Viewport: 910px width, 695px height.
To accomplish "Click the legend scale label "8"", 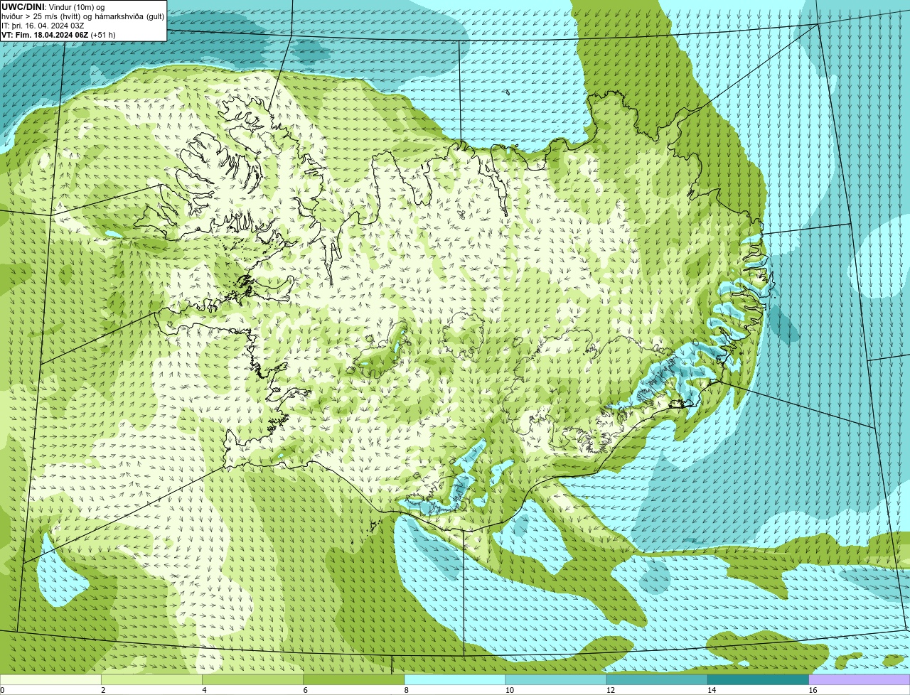I will coord(407,690).
